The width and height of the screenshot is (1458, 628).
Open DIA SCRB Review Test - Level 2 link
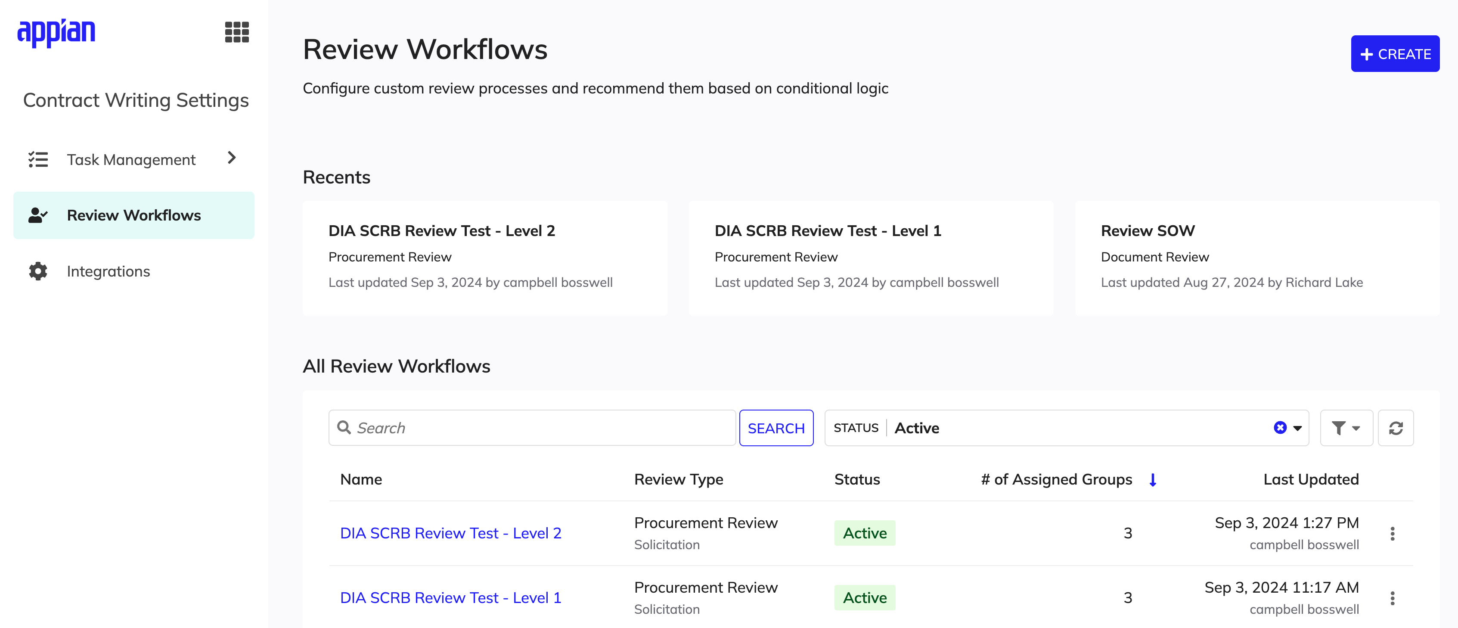(450, 533)
